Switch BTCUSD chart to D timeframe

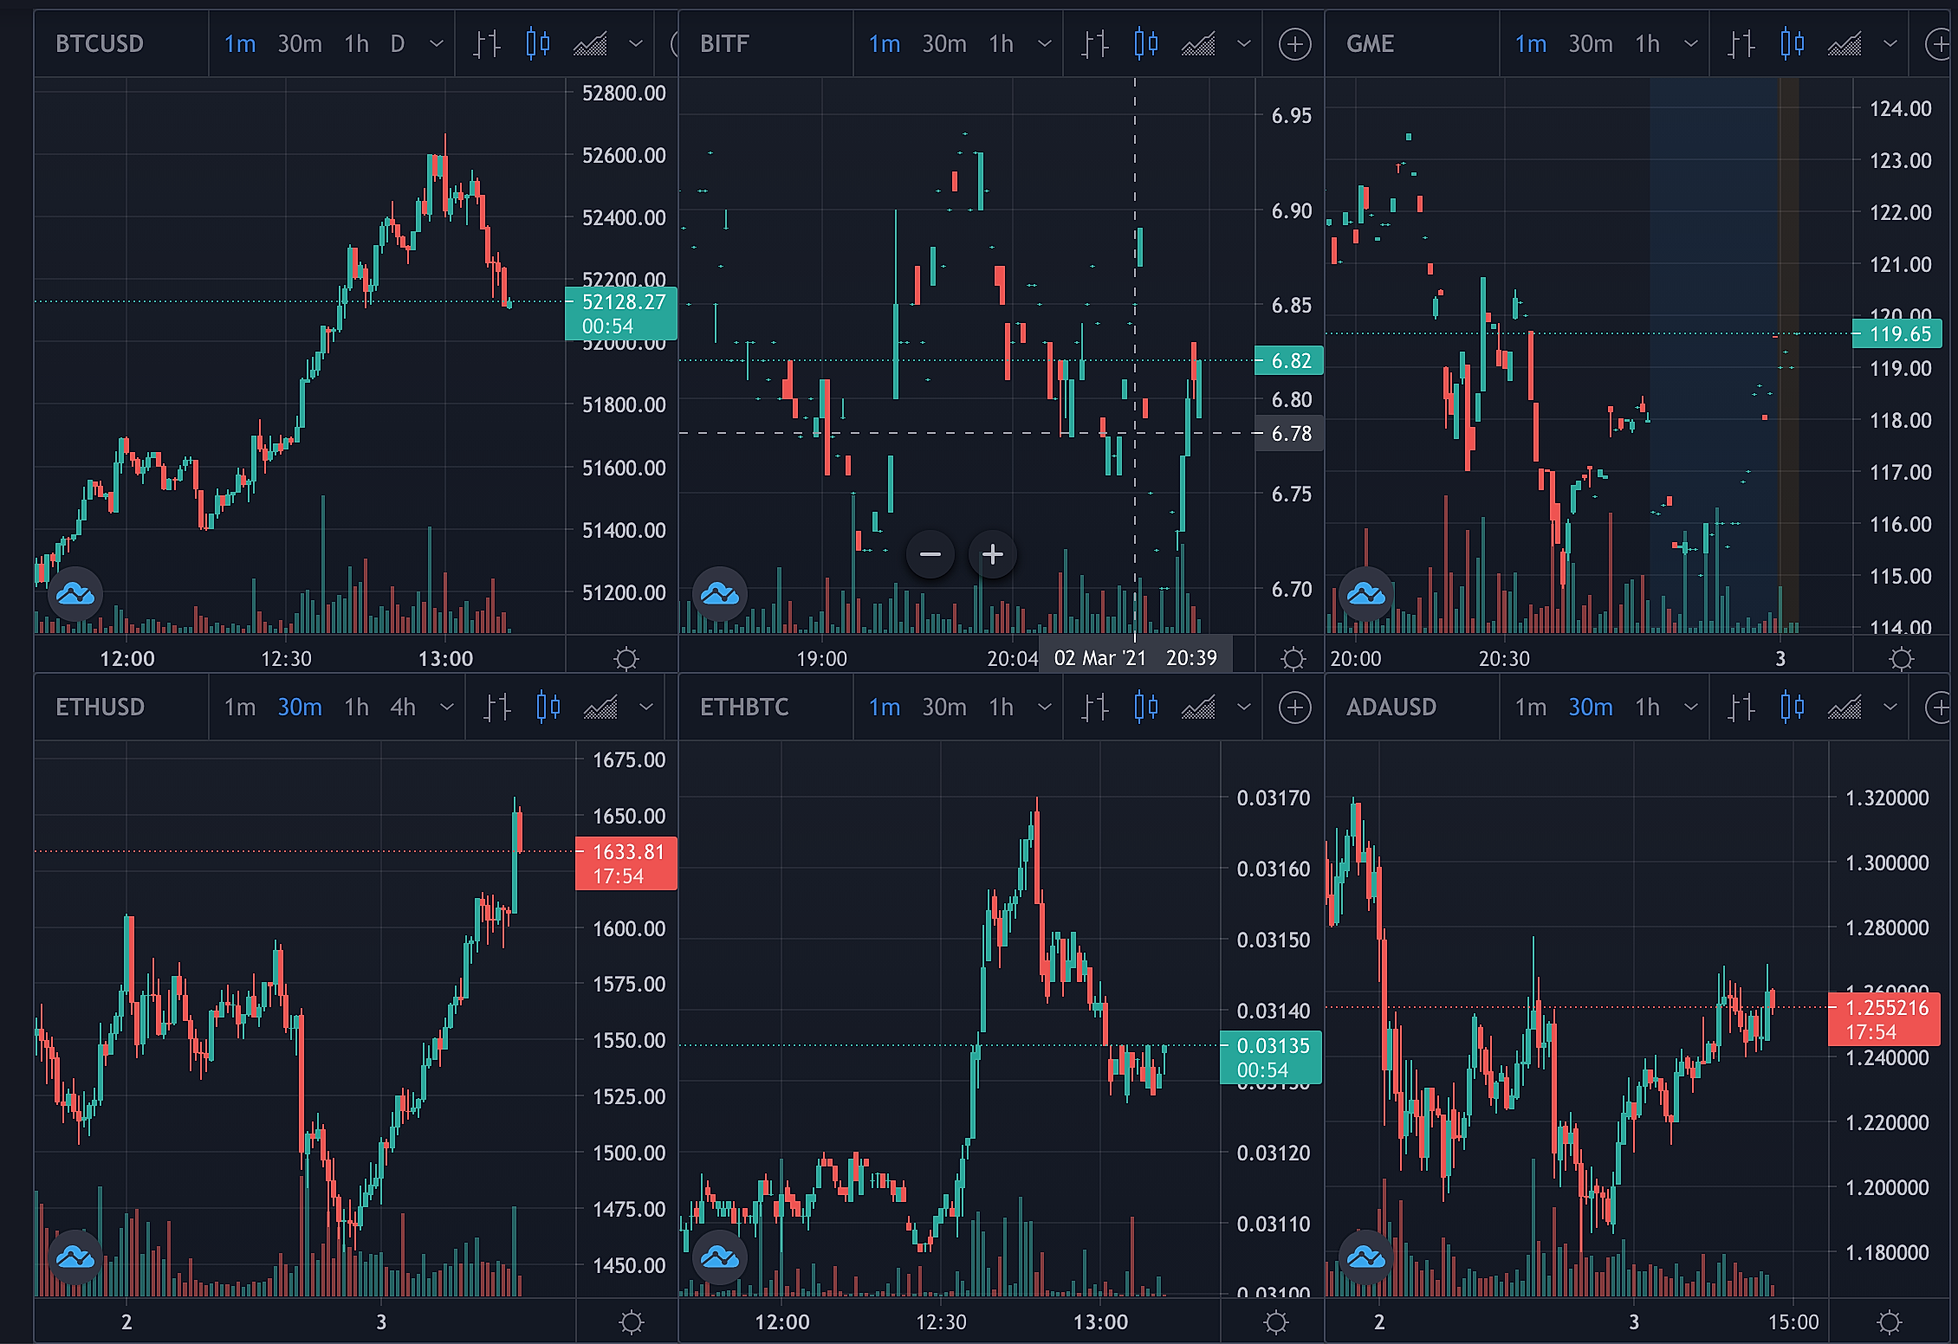398,43
